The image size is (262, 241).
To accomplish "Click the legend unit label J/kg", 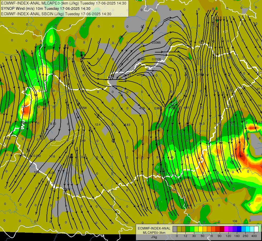I will [x=154, y=237].
